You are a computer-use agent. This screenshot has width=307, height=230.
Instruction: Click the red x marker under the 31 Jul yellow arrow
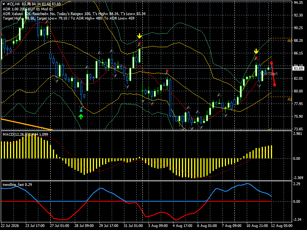pyautogui.click(x=139, y=43)
